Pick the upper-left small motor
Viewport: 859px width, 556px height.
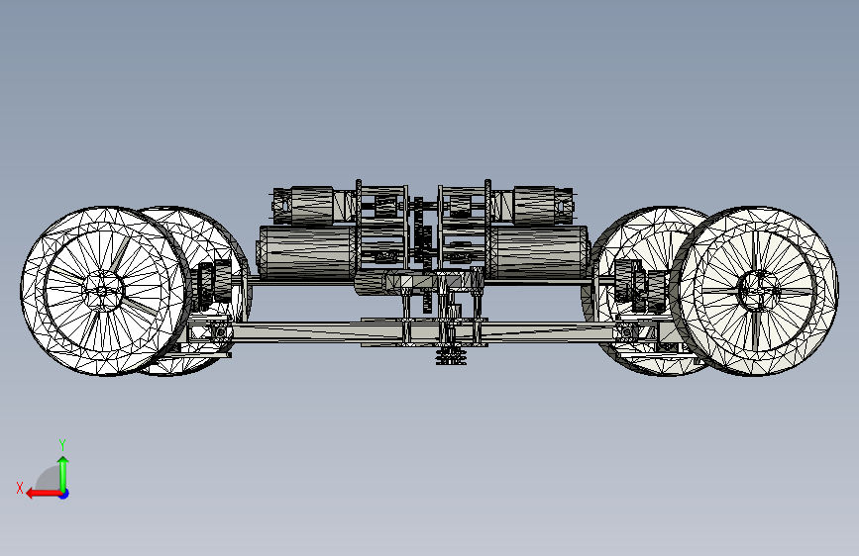pos(312,205)
